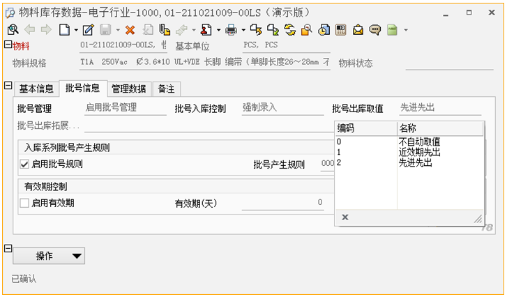Choose 不自动取值 from the popup list
The width and height of the screenshot is (507, 299).
(419, 142)
